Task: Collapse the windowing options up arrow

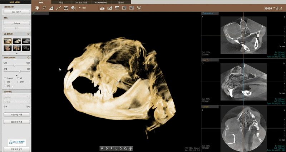Action: tap(16, 75)
